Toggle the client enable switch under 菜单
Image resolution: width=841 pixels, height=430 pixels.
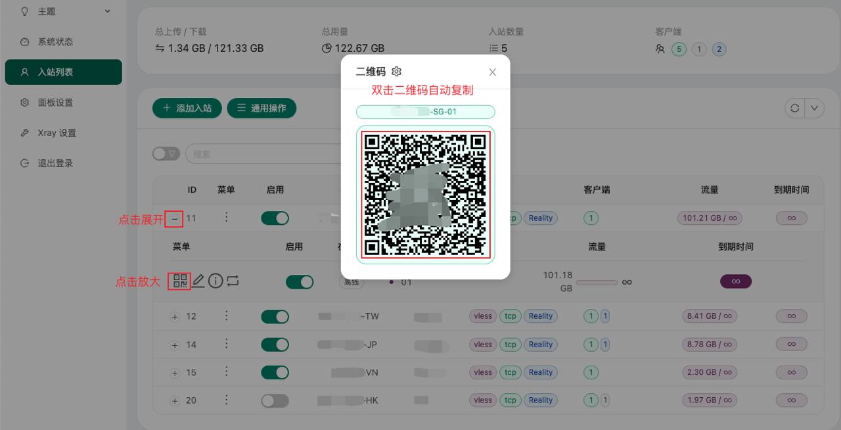pos(300,282)
